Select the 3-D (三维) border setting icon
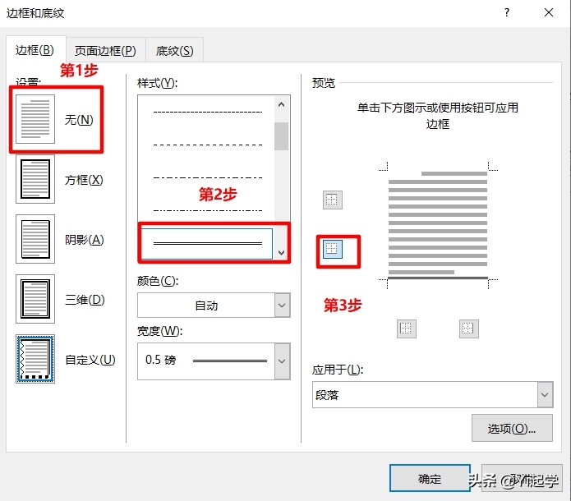This screenshot has height=501, width=571. 35,299
